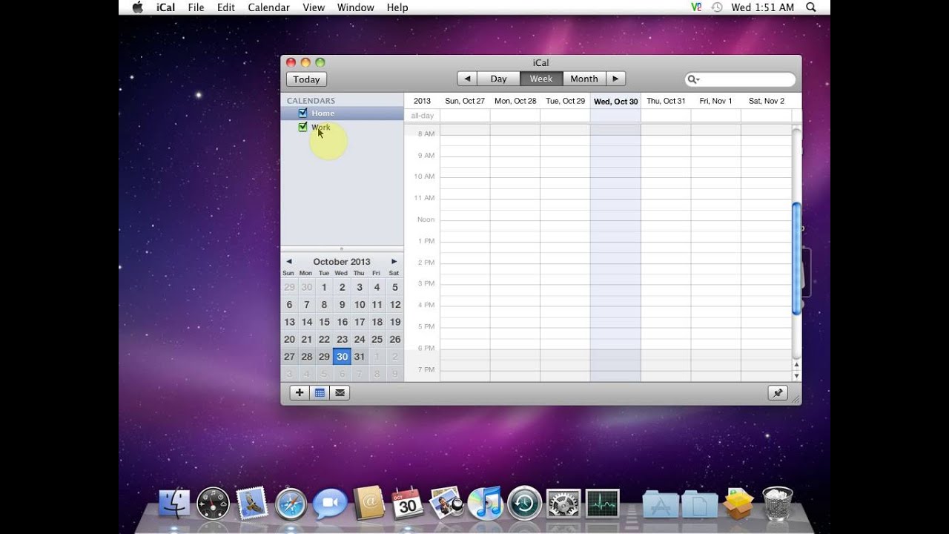Select October 1 in mini calendar
The image size is (949, 534).
[324, 287]
